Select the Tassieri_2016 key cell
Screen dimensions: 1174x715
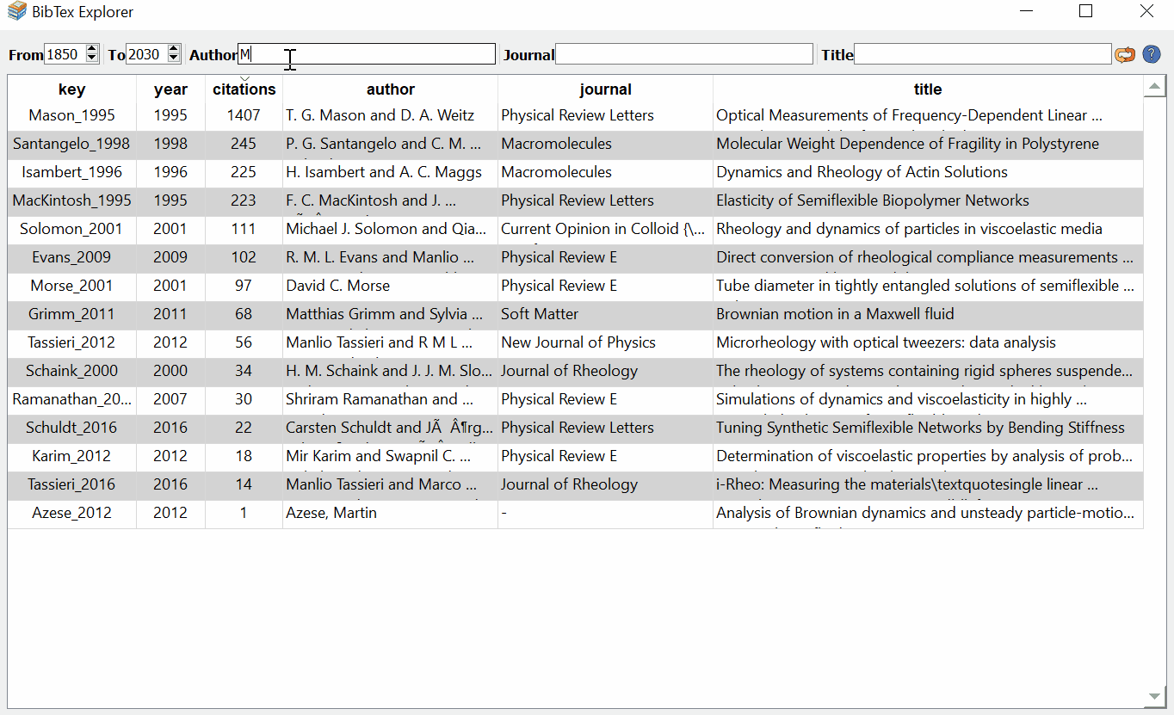tap(72, 484)
